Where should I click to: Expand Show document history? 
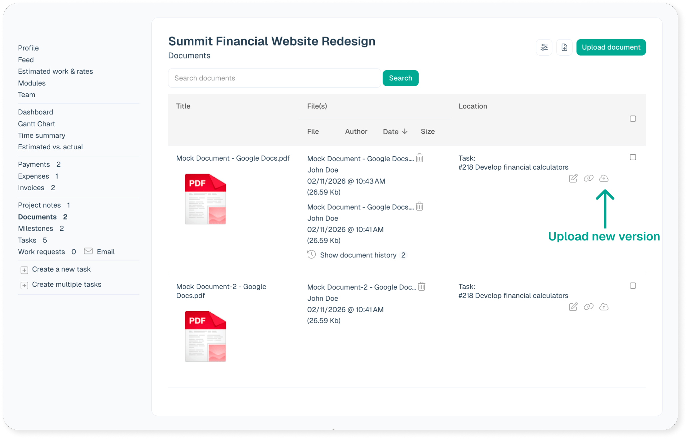tap(358, 255)
